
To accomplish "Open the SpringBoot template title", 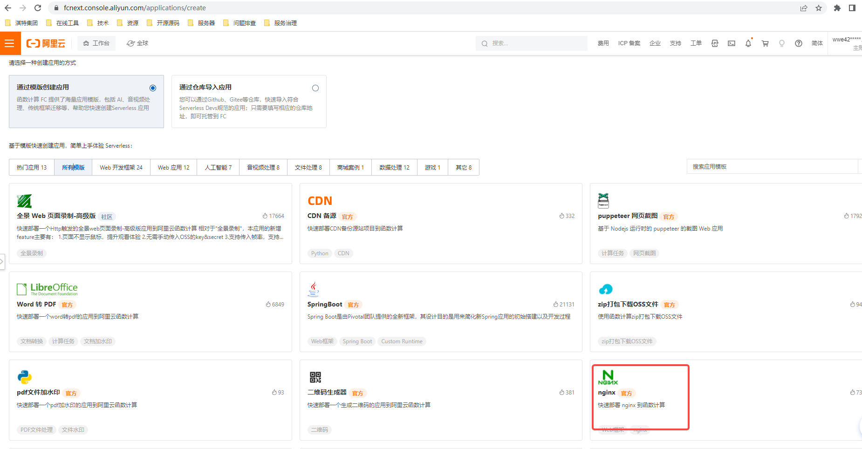I will (x=325, y=304).
